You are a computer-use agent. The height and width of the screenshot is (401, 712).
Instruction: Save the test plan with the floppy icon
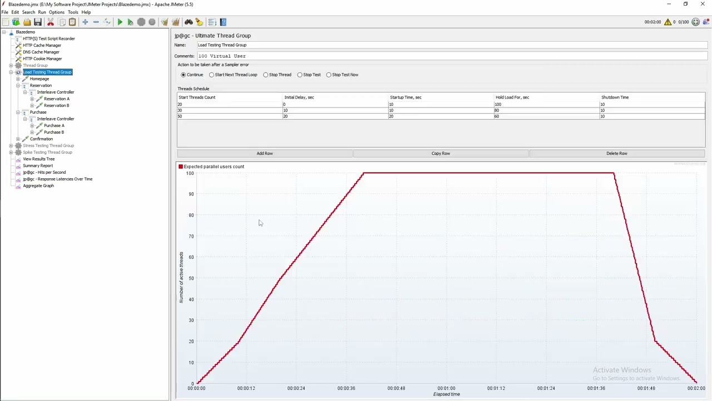[x=38, y=22]
